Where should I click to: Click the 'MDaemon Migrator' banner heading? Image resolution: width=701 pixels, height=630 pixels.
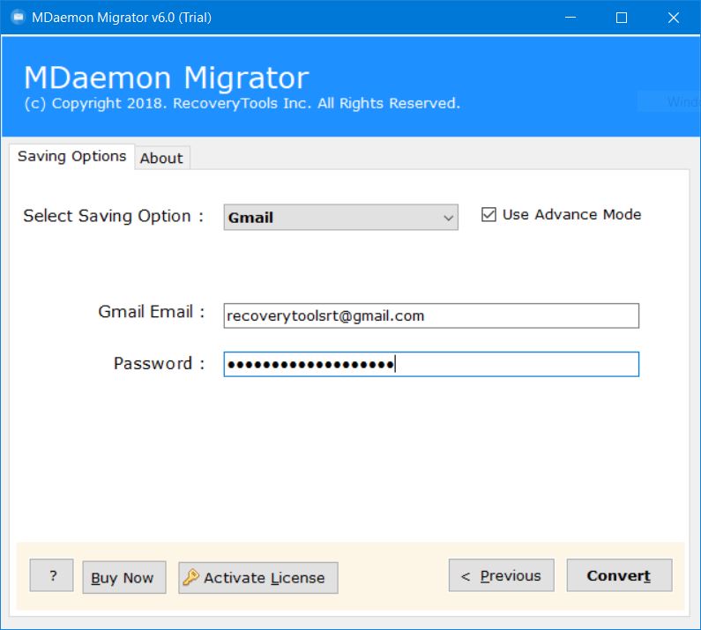[x=167, y=78]
